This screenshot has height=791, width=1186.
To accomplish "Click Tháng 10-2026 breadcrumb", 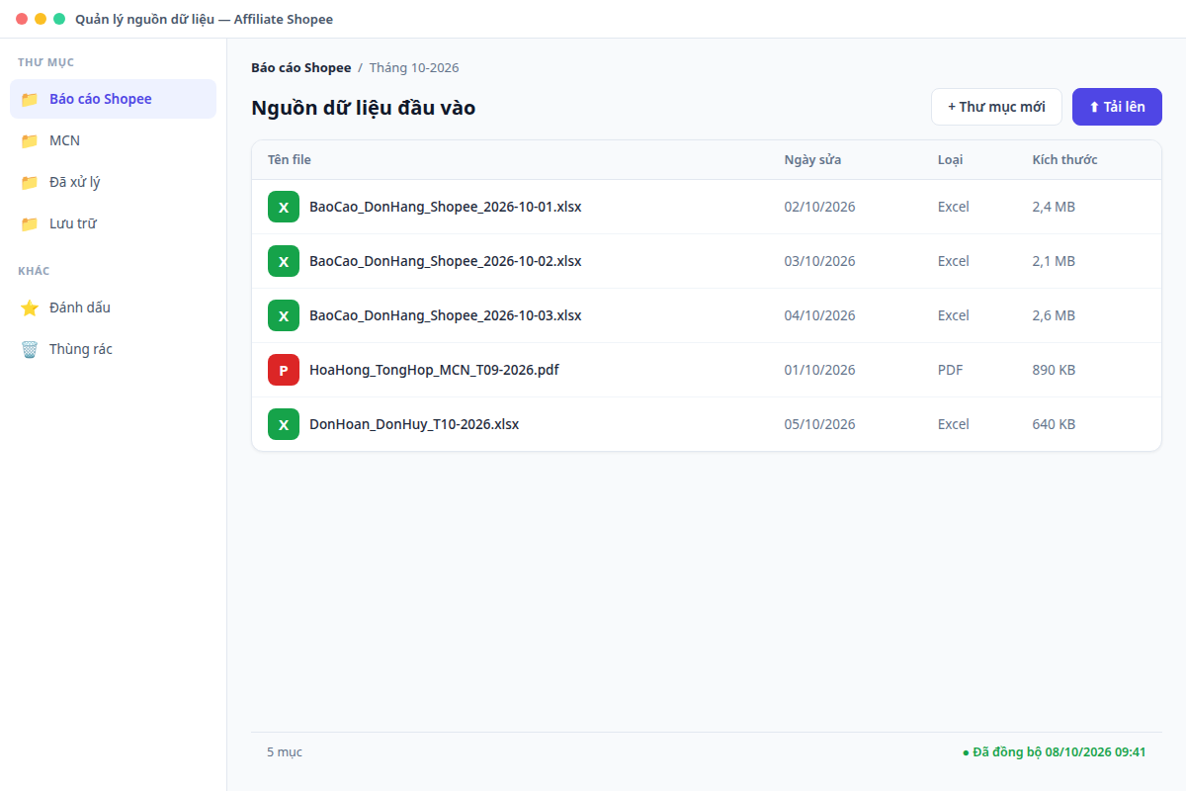I will (x=414, y=67).
